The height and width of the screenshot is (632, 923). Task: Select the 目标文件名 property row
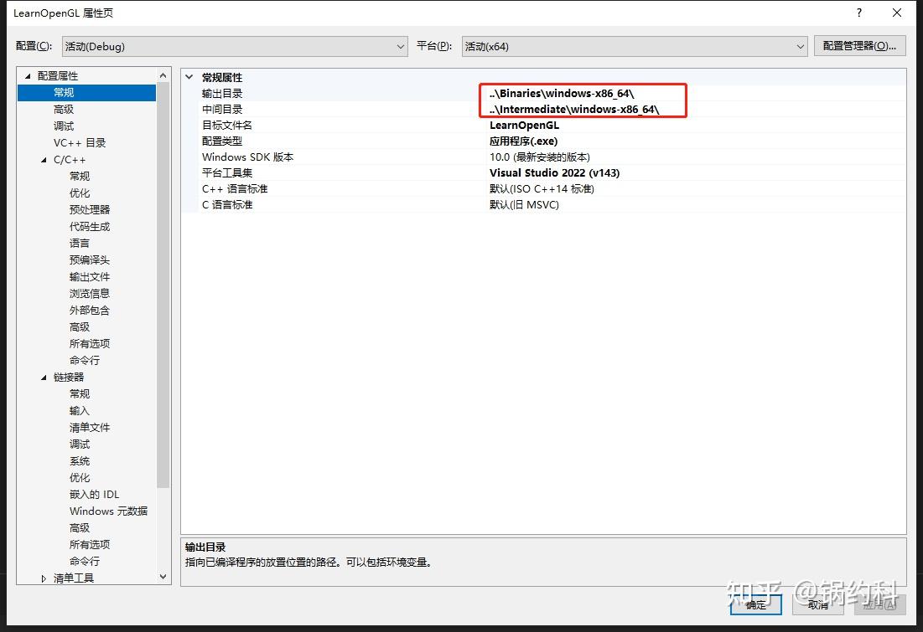[544, 126]
